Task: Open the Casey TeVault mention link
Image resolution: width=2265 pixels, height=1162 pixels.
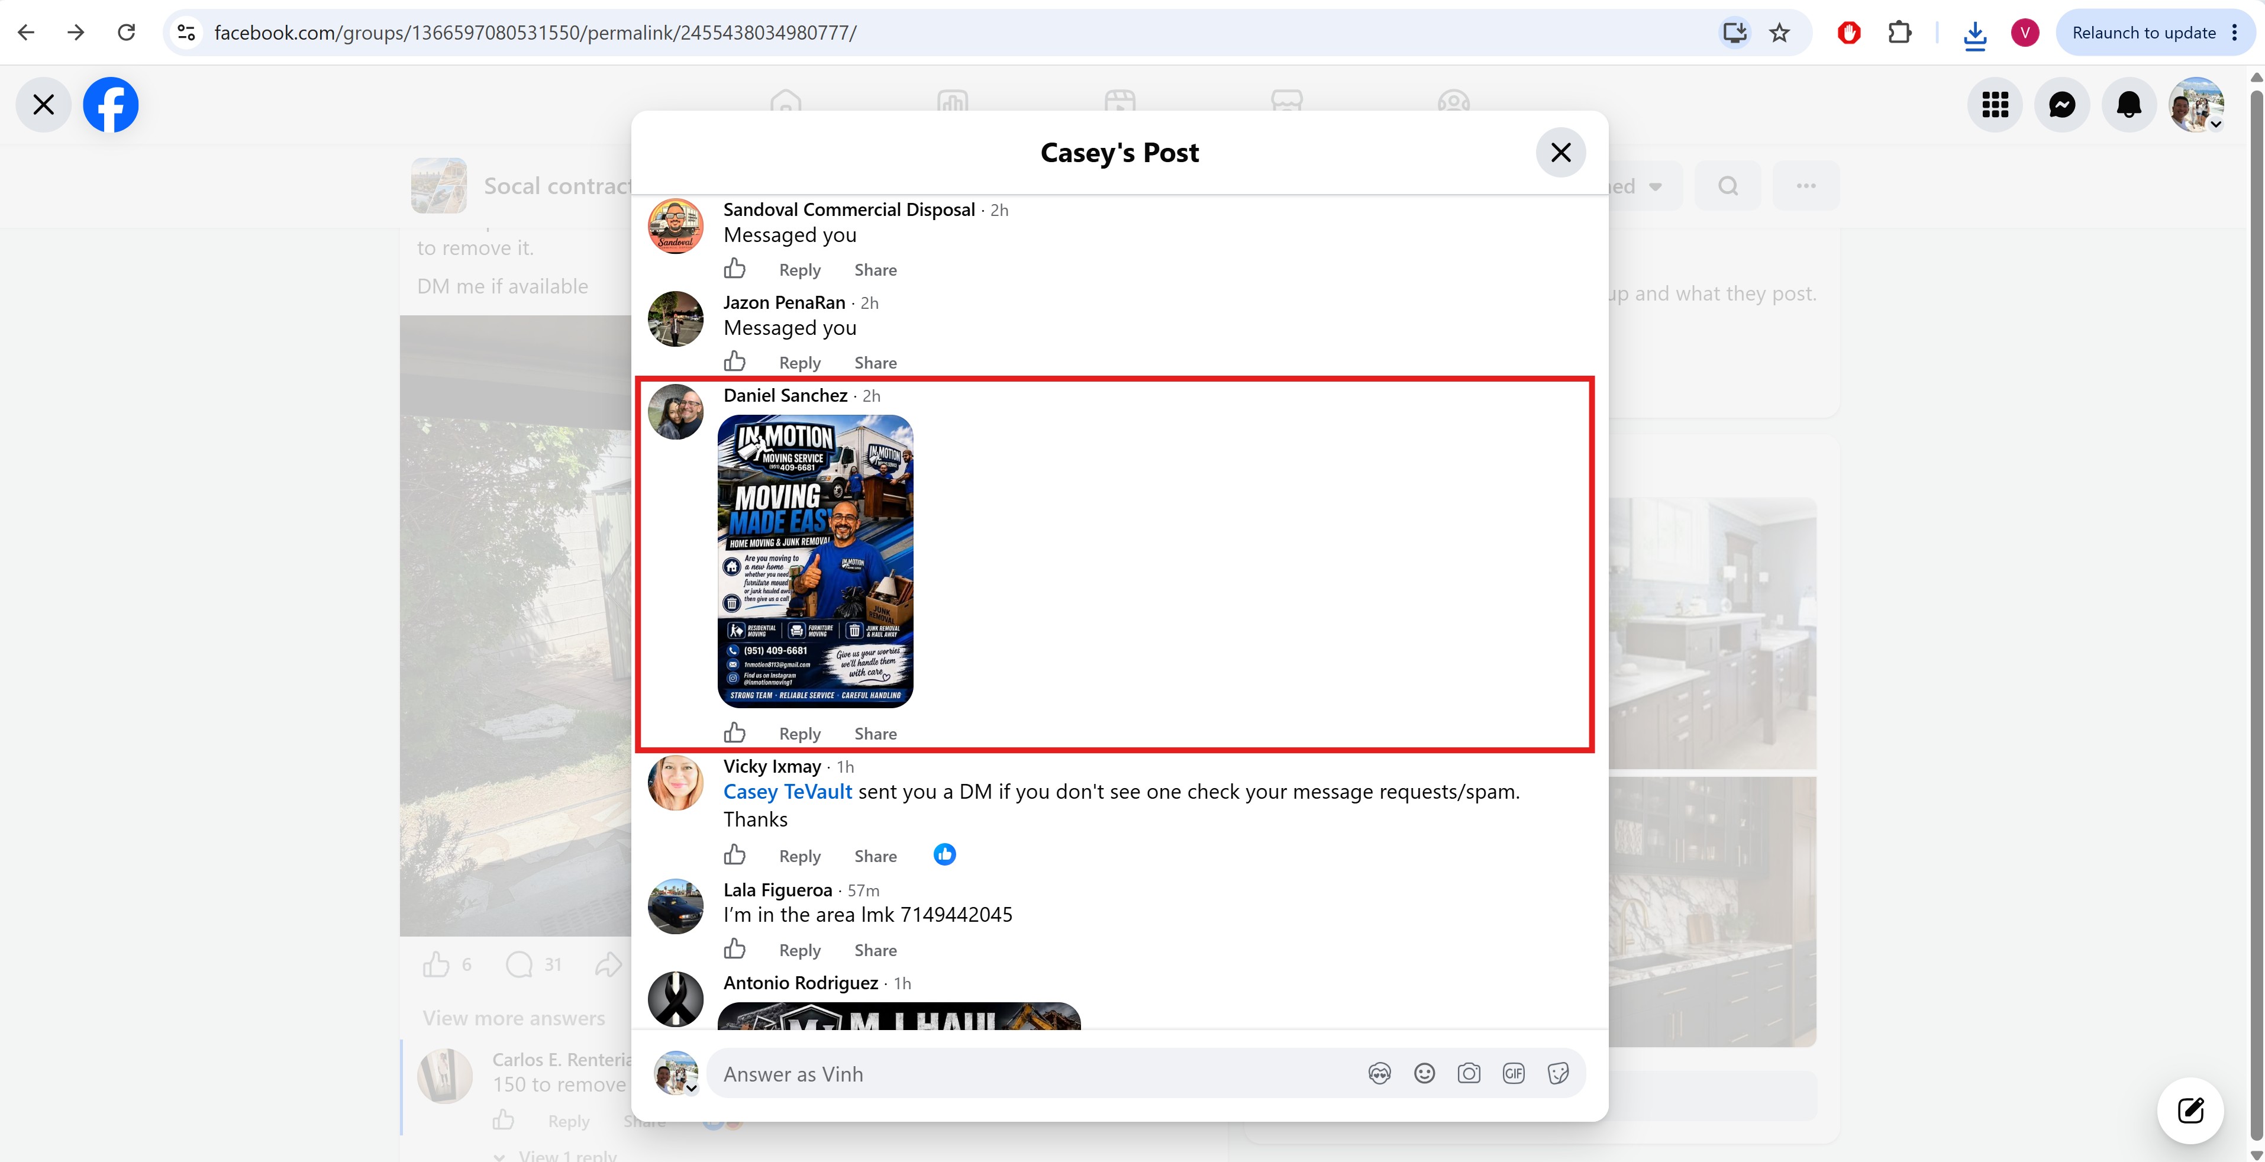Action: tap(788, 792)
